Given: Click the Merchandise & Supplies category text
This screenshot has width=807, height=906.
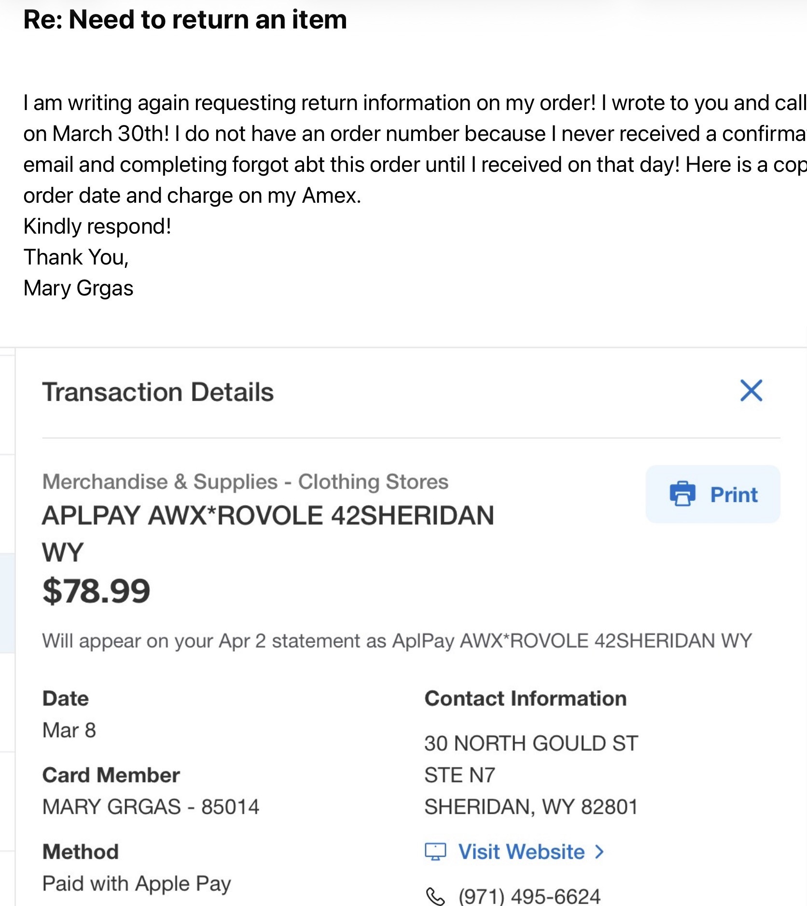Looking at the screenshot, I should point(245,482).
